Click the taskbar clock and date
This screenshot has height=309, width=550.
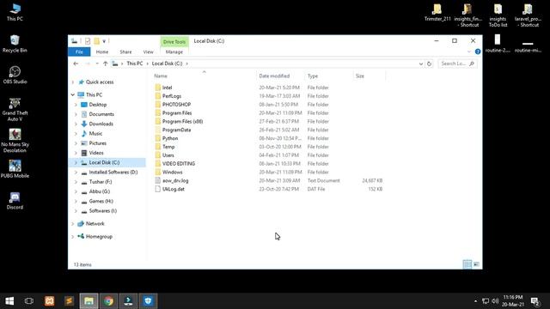513,301
